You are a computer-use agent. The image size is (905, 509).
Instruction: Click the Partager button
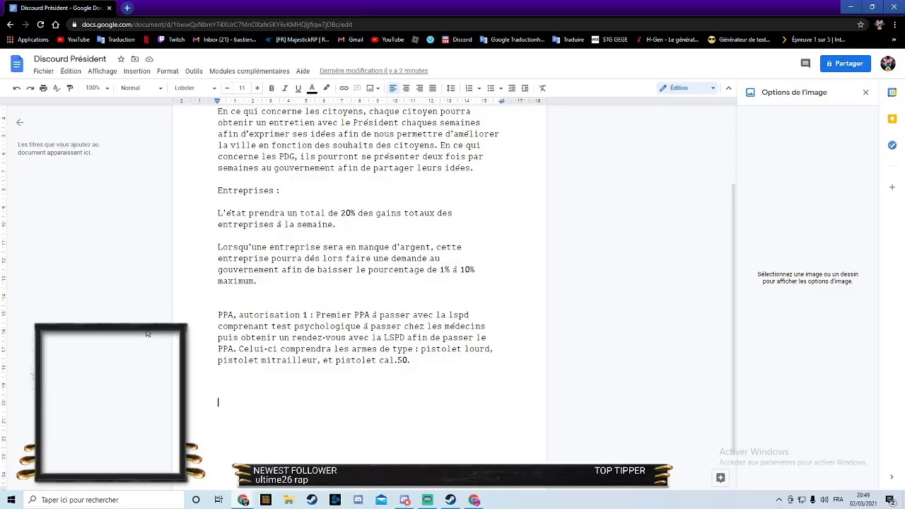click(845, 64)
